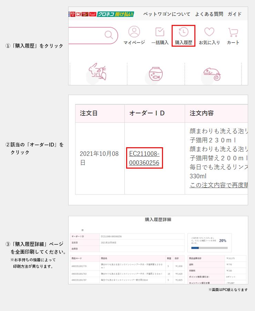Screen dimensions: 255x311
Task: Open マイページ via the user icon
Action: point(134,32)
